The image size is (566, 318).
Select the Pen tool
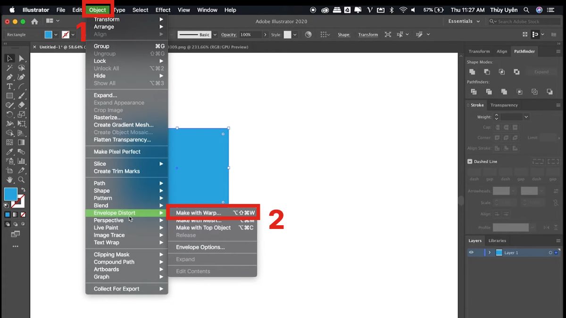(9, 77)
